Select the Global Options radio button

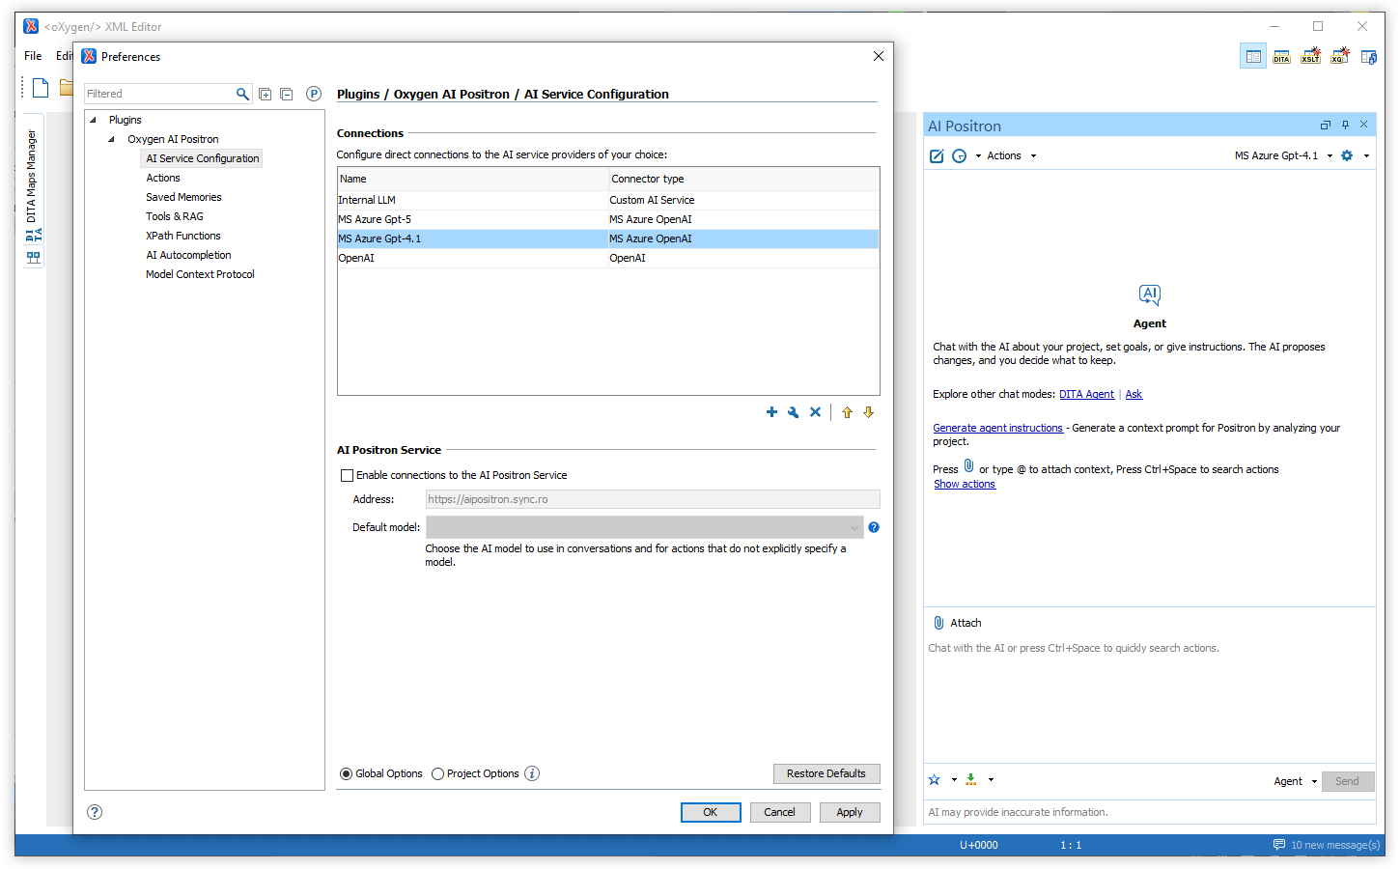347,773
